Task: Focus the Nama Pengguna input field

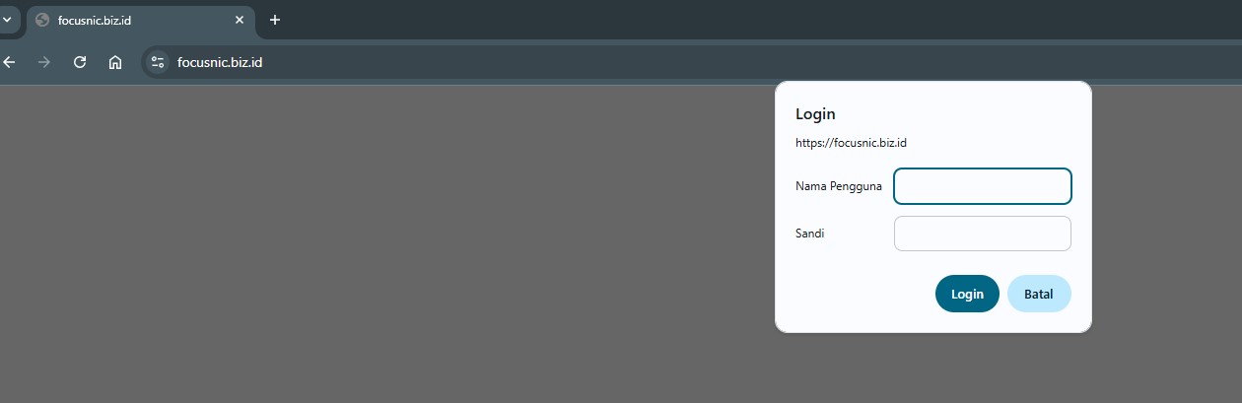Action: pyautogui.click(x=982, y=186)
